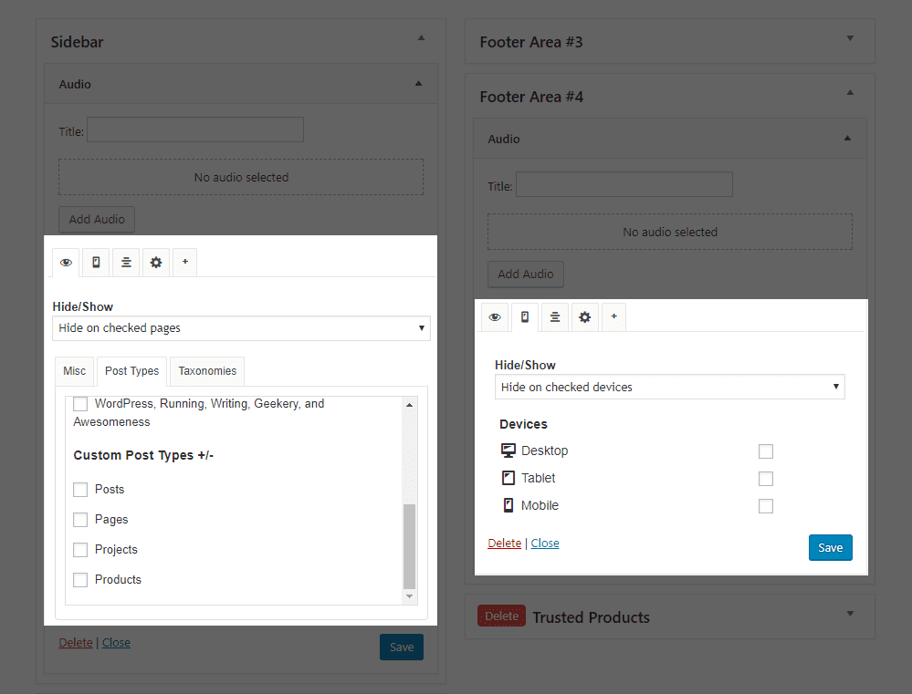This screenshot has height=694, width=912.
Task: Check the Tablet device checkbox
Action: click(765, 478)
